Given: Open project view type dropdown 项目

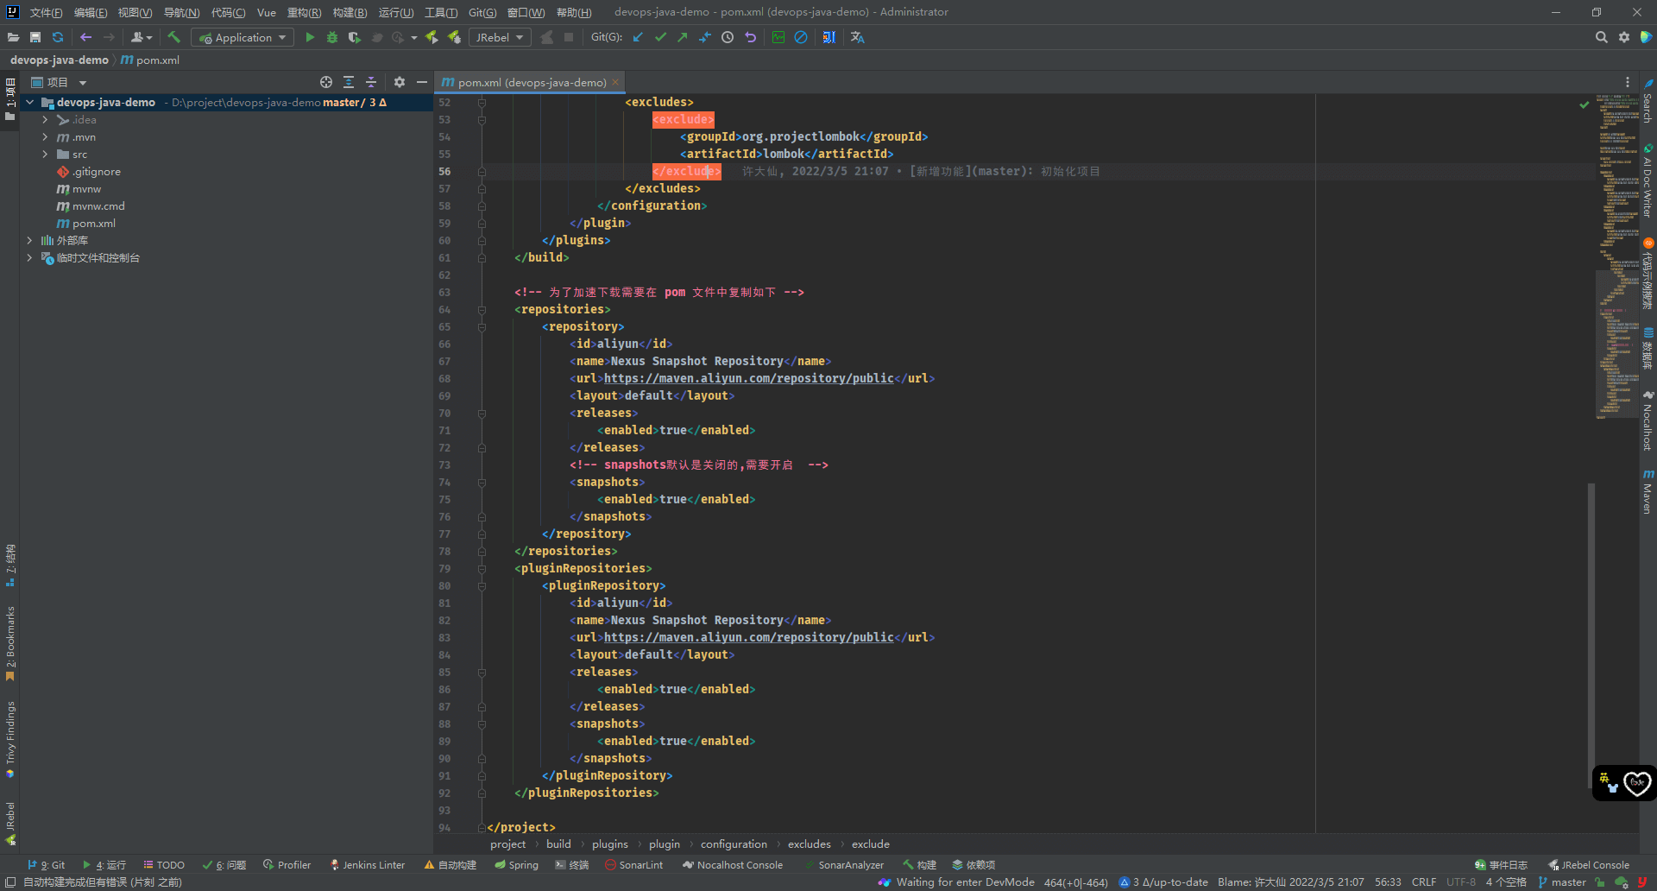Looking at the screenshot, I should tap(59, 82).
